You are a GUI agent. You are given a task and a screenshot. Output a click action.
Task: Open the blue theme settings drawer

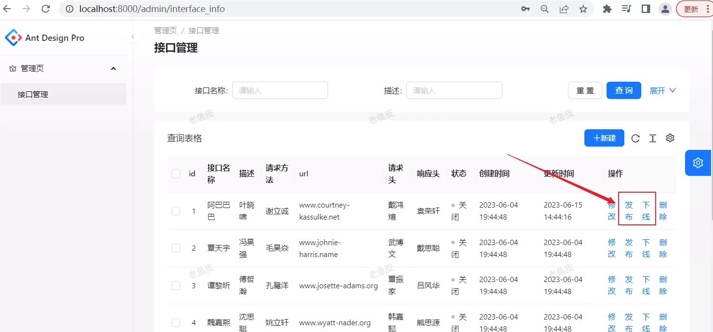(x=698, y=162)
